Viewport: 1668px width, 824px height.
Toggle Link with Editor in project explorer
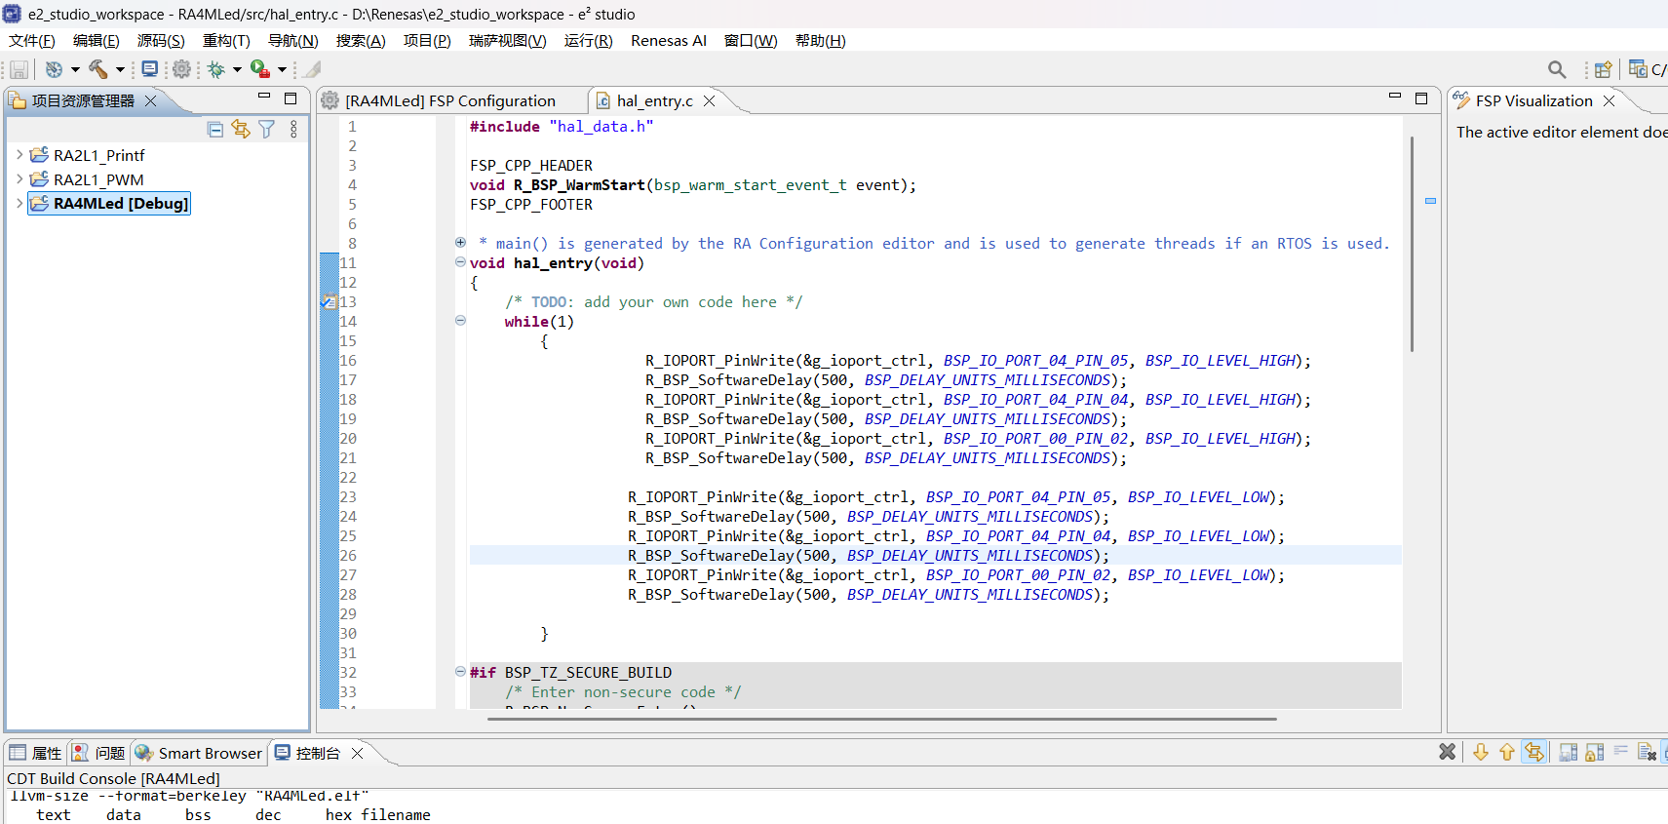click(241, 129)
